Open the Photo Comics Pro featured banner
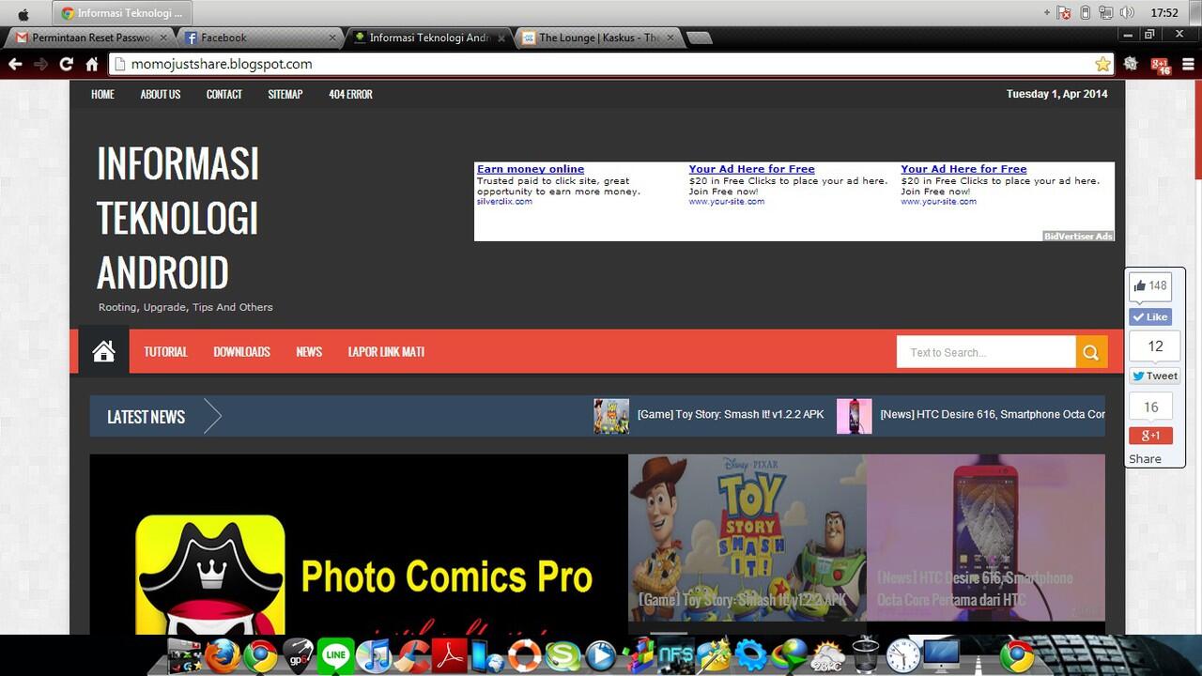Screen dimensions: 1202x676 [x=359, y=545]
